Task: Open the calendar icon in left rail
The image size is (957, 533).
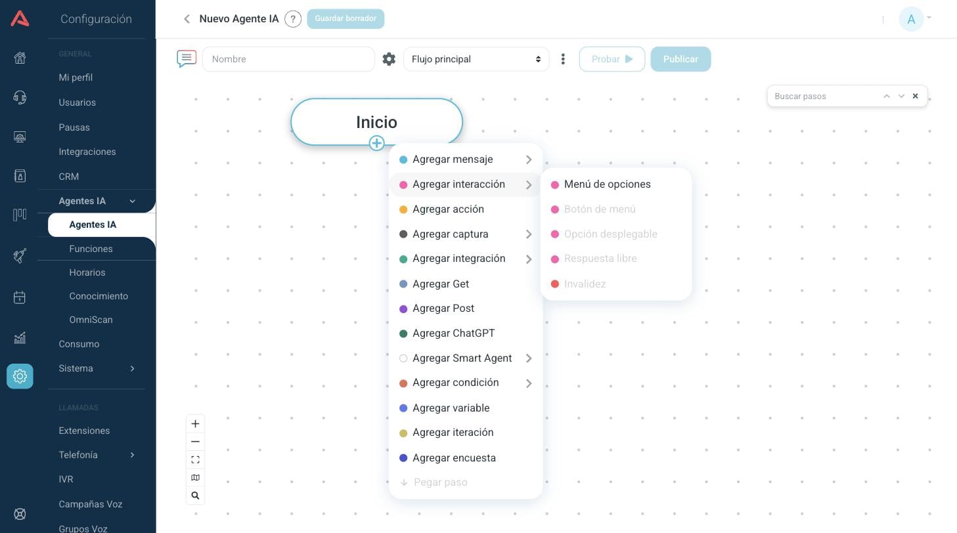Action: (20, 297)
